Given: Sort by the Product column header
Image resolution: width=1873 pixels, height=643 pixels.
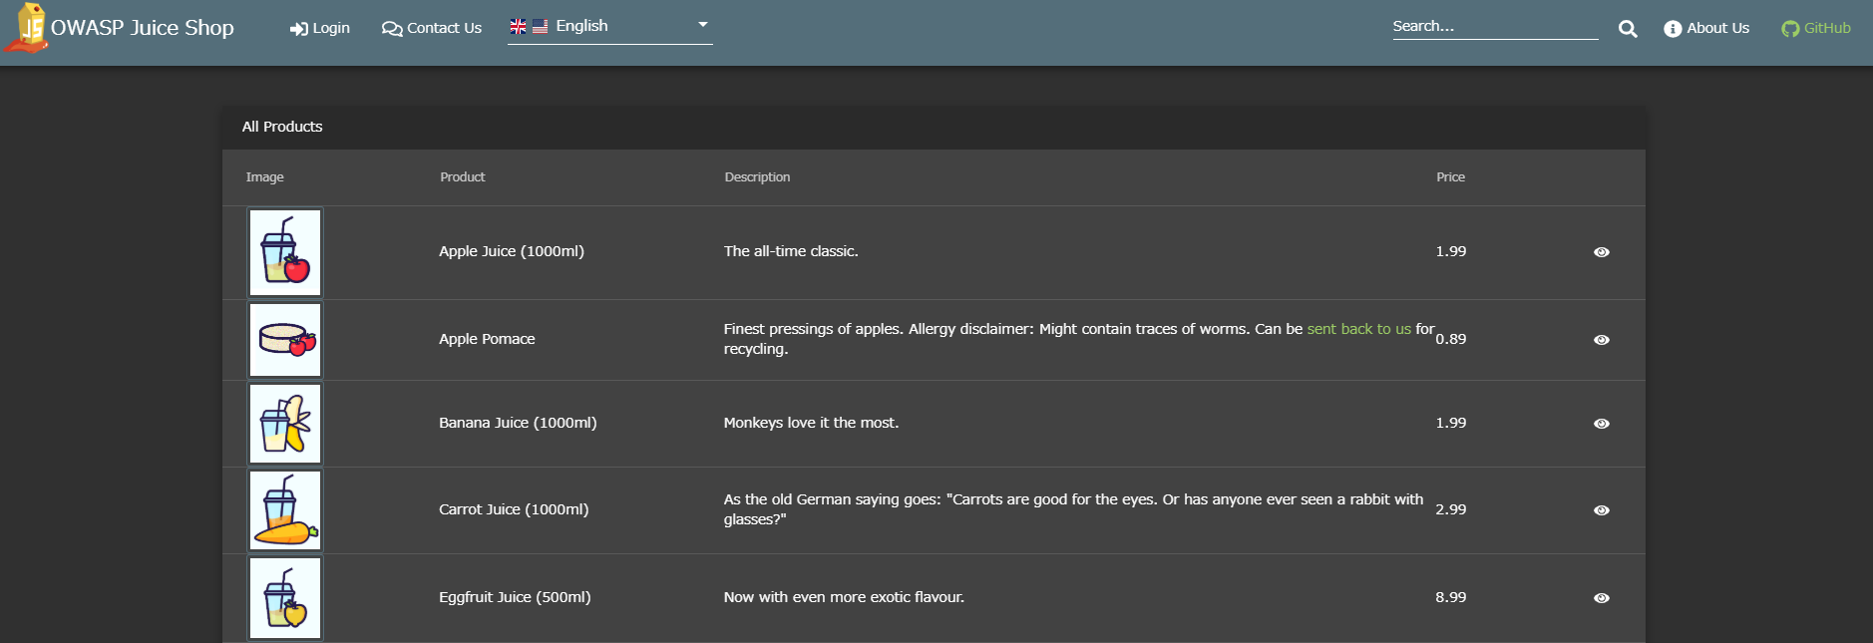Looking at the screenshot, I should tap(463, 177).
